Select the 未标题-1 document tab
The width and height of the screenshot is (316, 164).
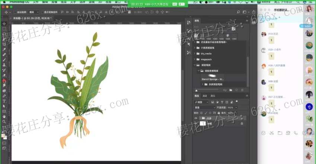(x=32, y=18)
